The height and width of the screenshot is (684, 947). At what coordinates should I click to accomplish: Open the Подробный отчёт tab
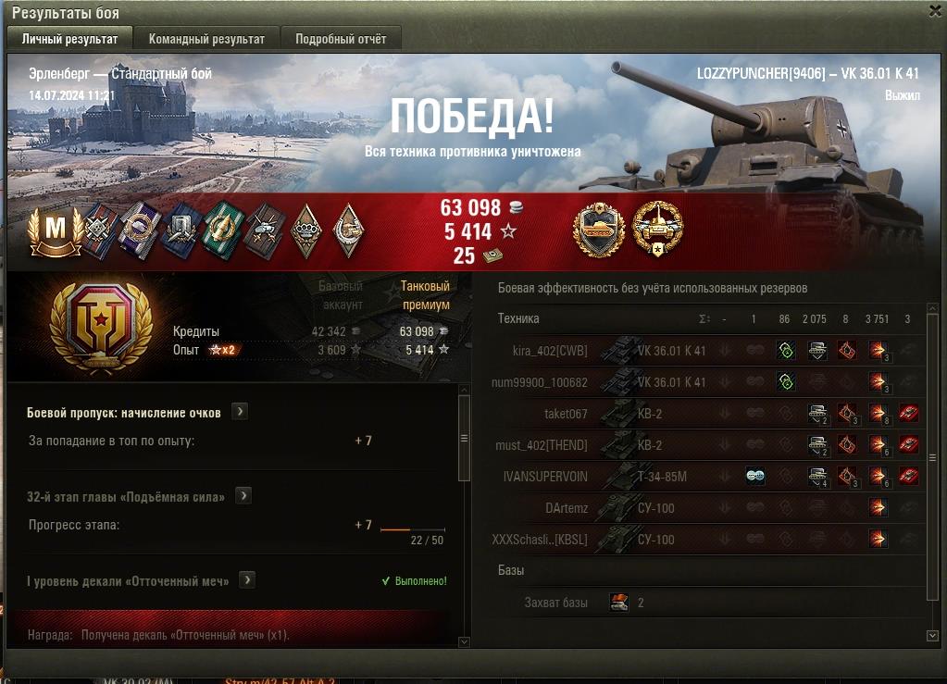[341, 39]
